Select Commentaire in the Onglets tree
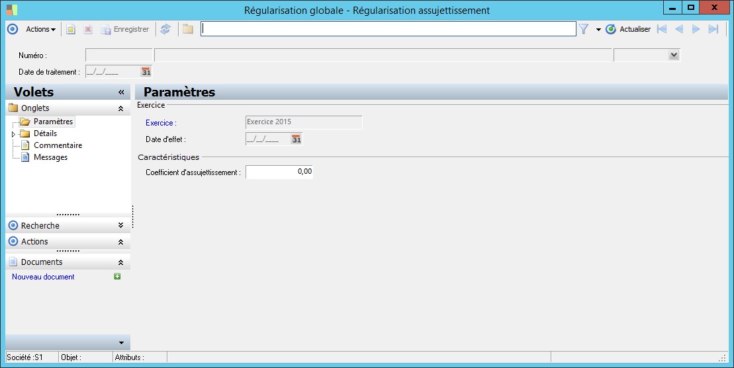The image size is (734, 368). [58, 145]
